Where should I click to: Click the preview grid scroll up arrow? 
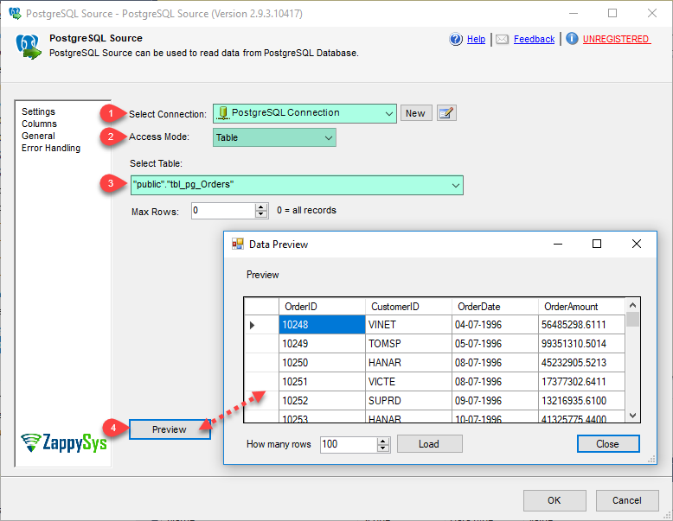pos(632,305)
